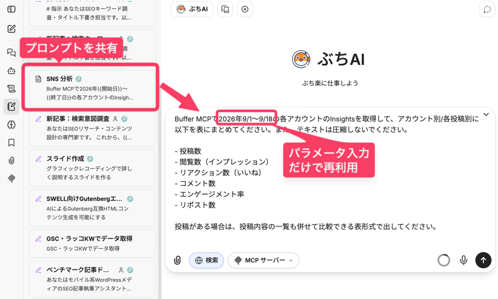Open bookmarks icon in sidebar

(x=11, y=143)
